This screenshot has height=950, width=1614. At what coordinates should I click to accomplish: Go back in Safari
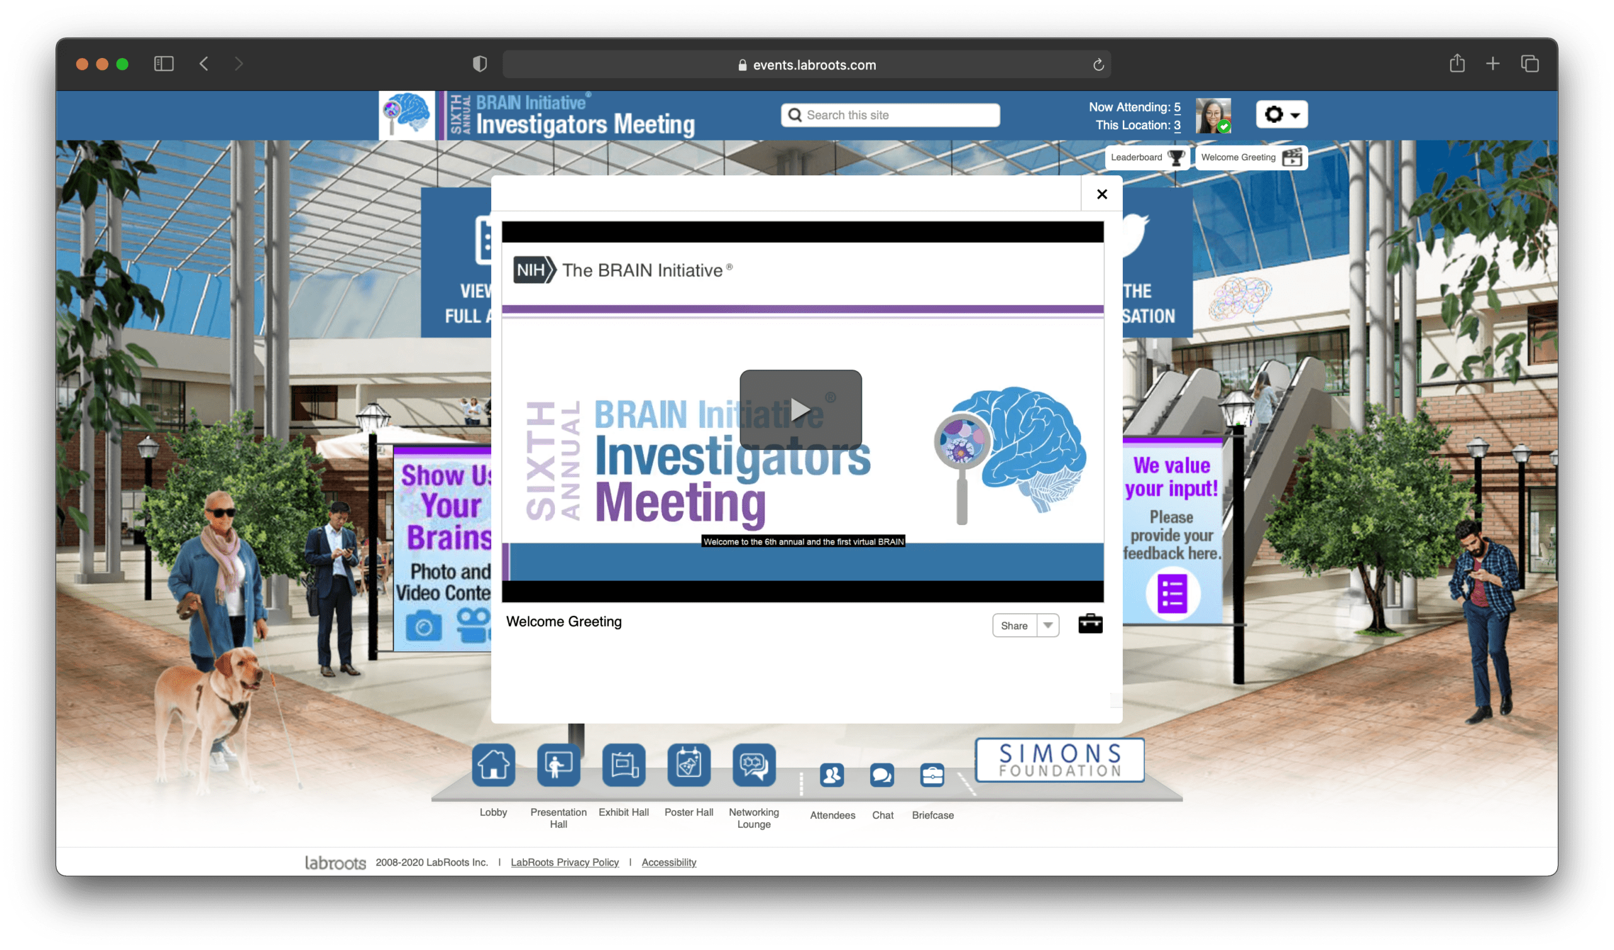[x=204, y=64]
